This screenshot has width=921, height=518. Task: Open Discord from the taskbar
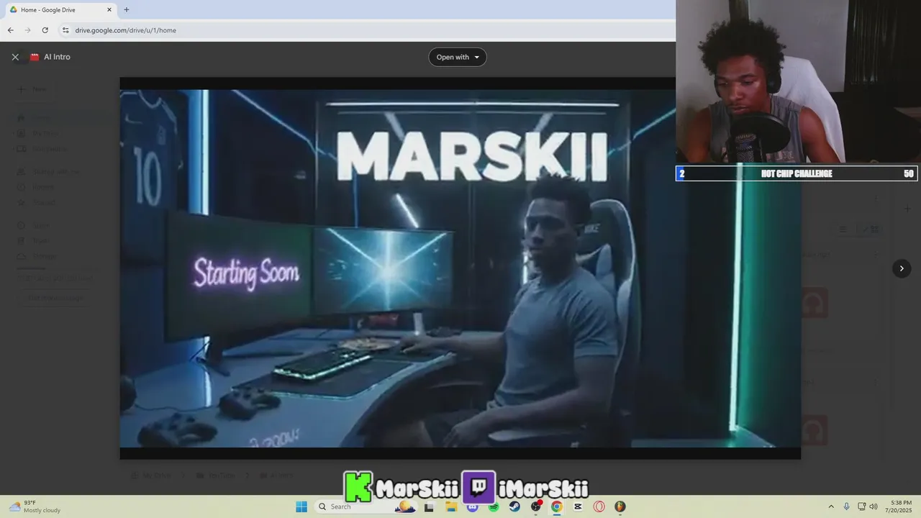(472, 506)
